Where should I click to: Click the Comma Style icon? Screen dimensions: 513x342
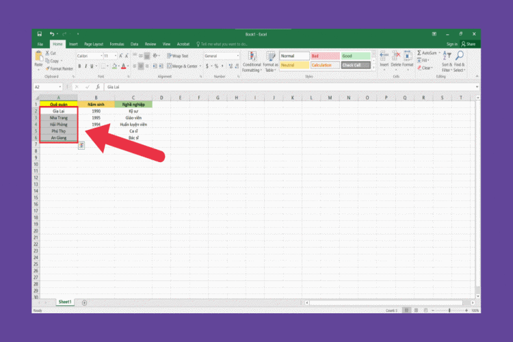[222, 66]
